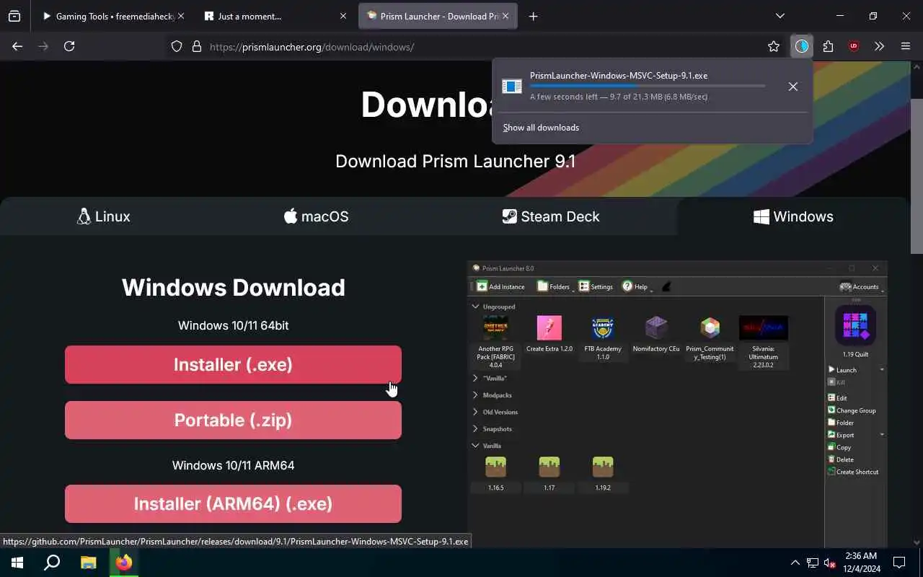Click the site padlock icon
Image resolution: width=923 pixels, height=577 pixels.
[x=196, y=46]
